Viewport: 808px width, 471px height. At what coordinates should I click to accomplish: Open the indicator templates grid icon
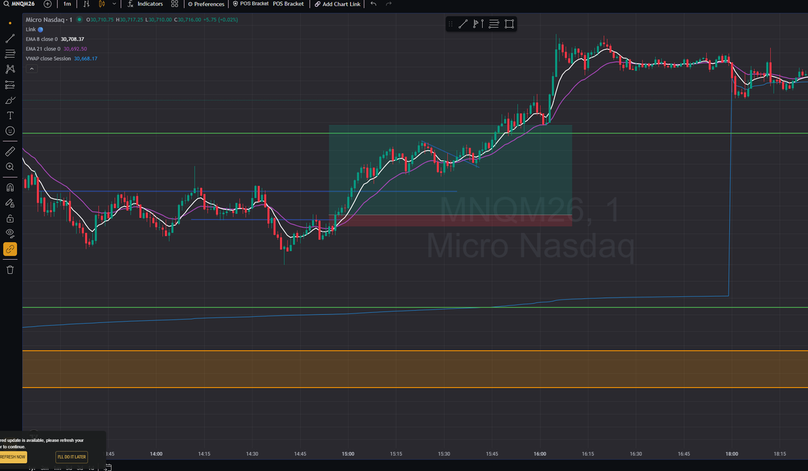174,4
